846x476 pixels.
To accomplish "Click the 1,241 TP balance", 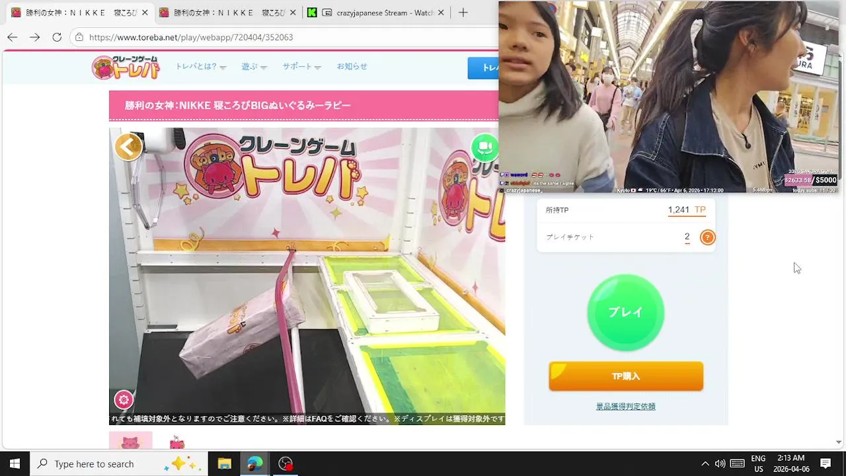I will point(687,210).
